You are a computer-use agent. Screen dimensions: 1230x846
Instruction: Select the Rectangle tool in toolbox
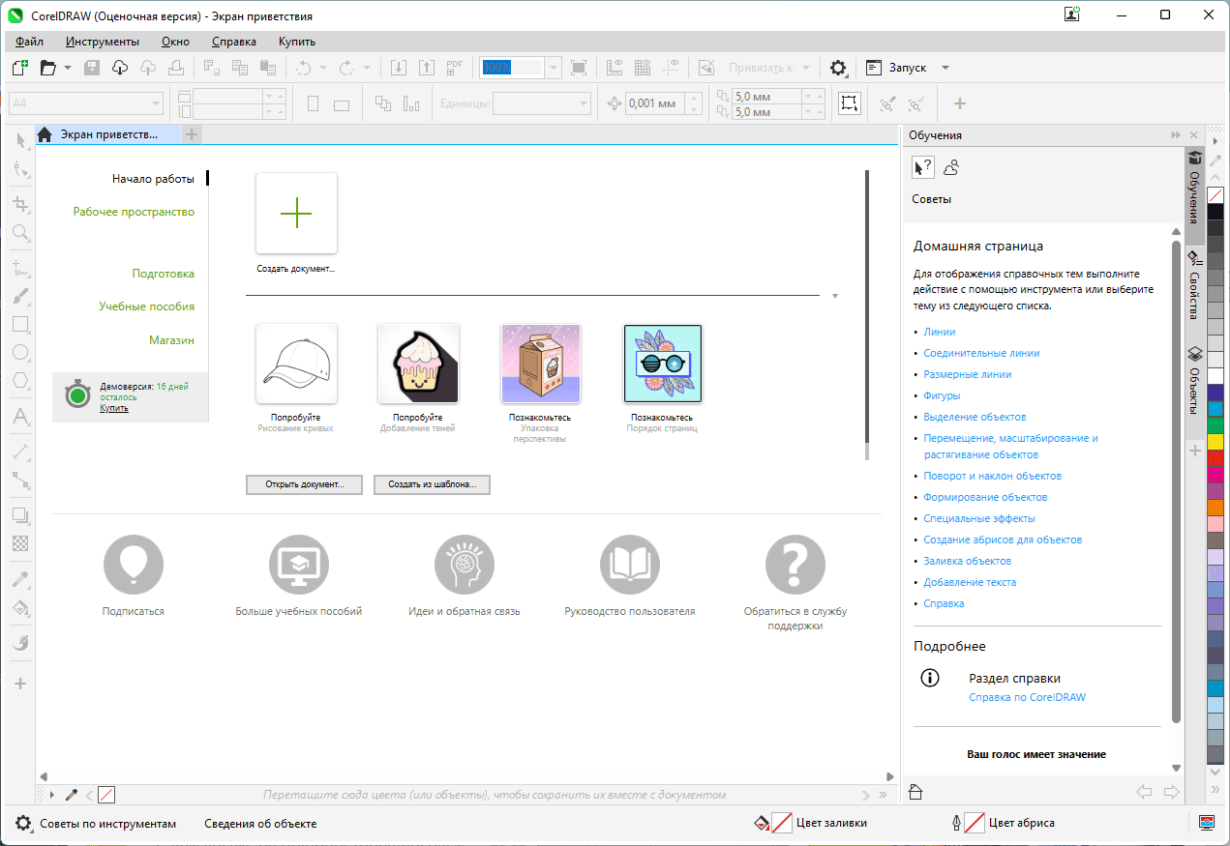[x=19, y=324]
